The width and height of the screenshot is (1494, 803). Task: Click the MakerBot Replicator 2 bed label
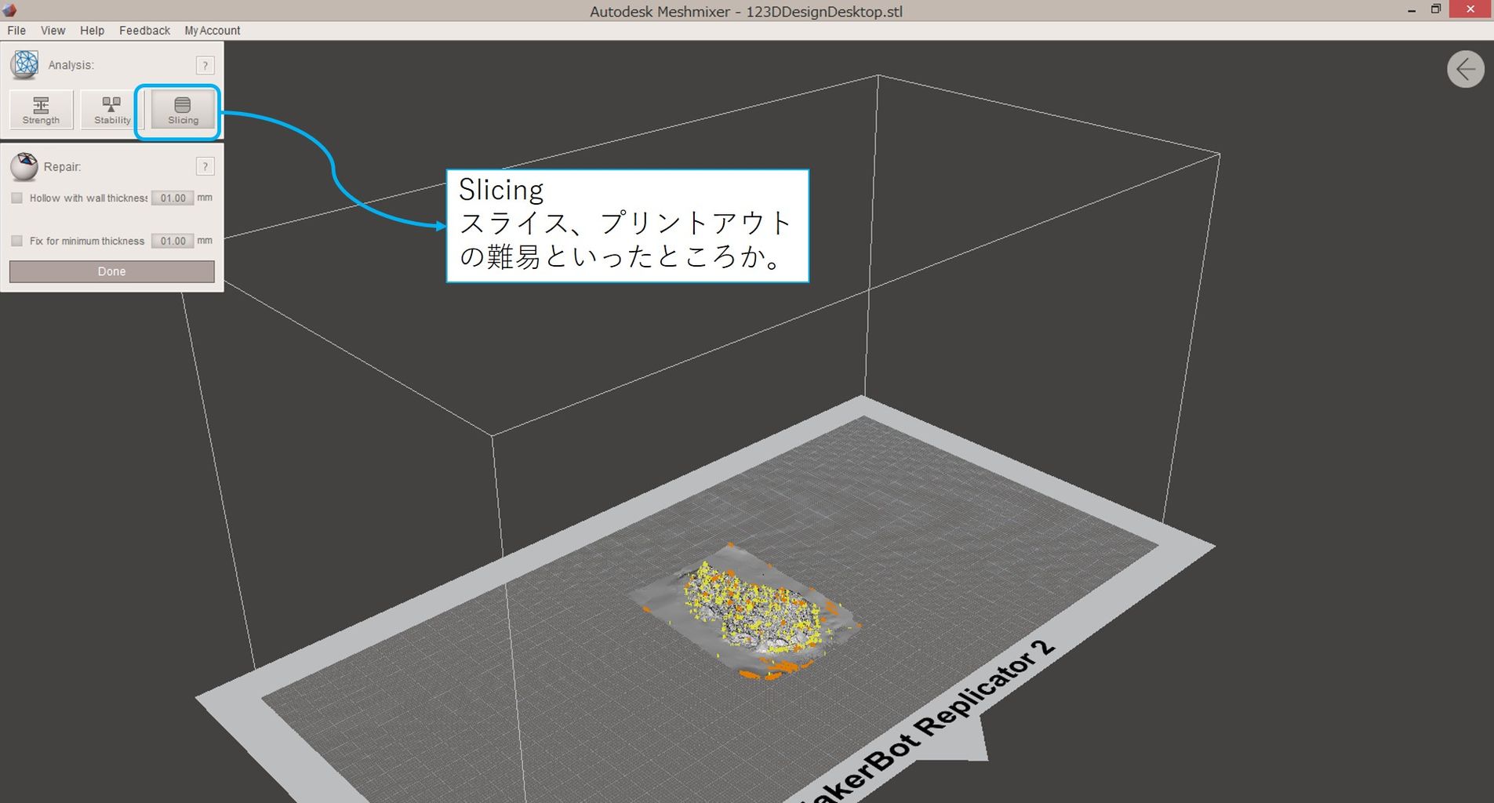(928, 721)
